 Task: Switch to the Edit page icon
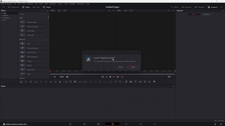tap(98, 124)
